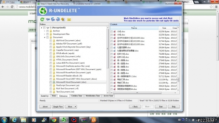Switch to Chrome on the taskbar

point(54,120)
